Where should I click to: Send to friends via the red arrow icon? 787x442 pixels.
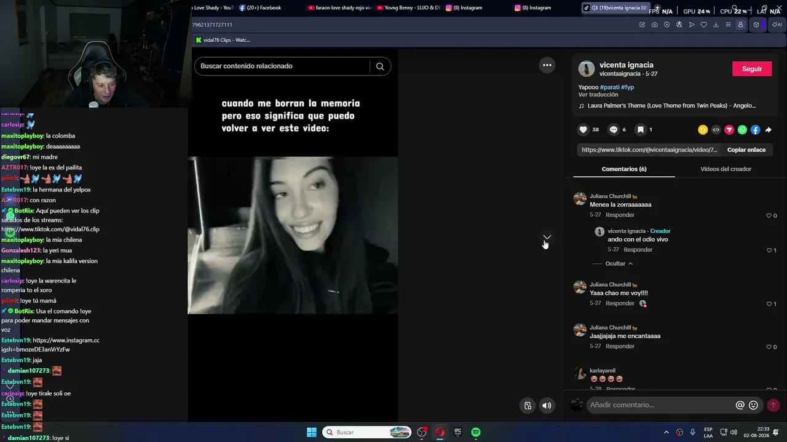(x=729, y=130)
